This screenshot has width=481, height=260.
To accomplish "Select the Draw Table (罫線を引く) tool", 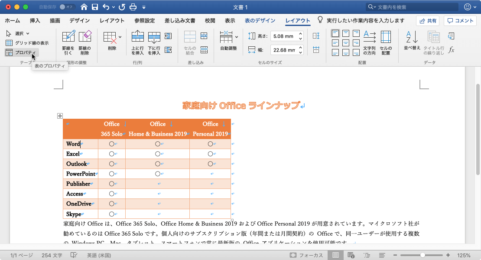I will [68, 42].
